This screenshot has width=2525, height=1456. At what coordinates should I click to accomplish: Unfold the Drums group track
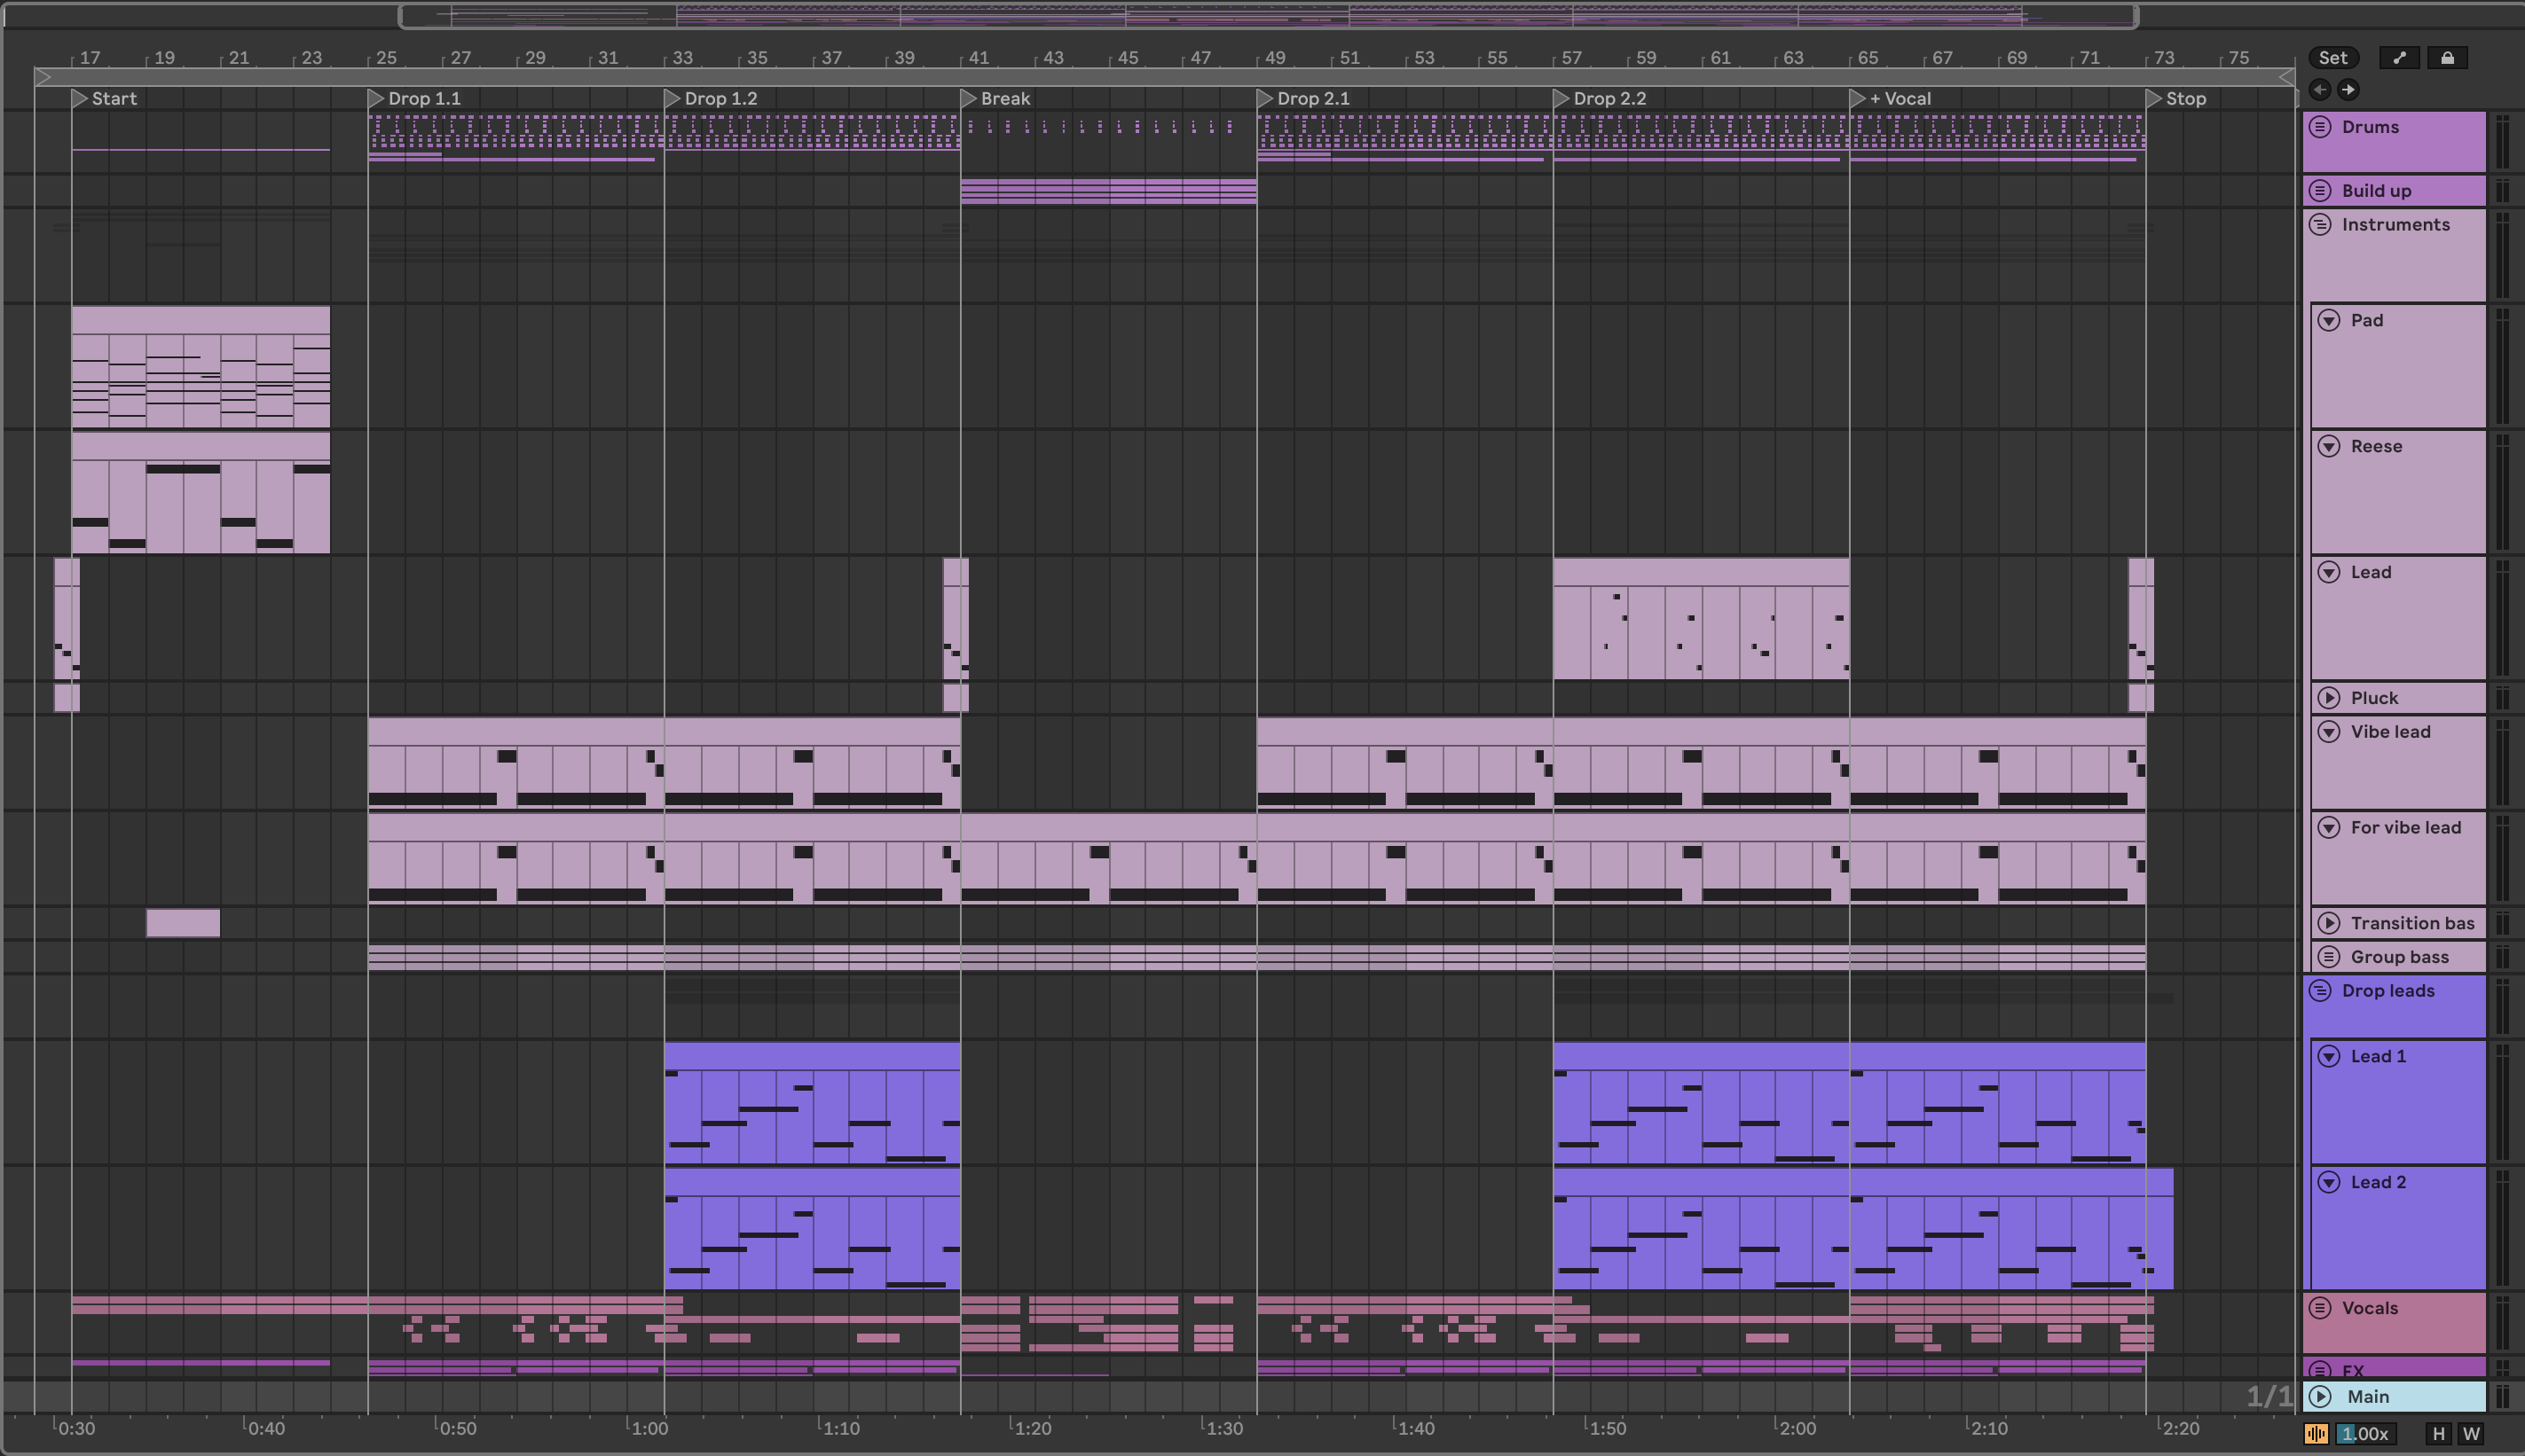2320,127
